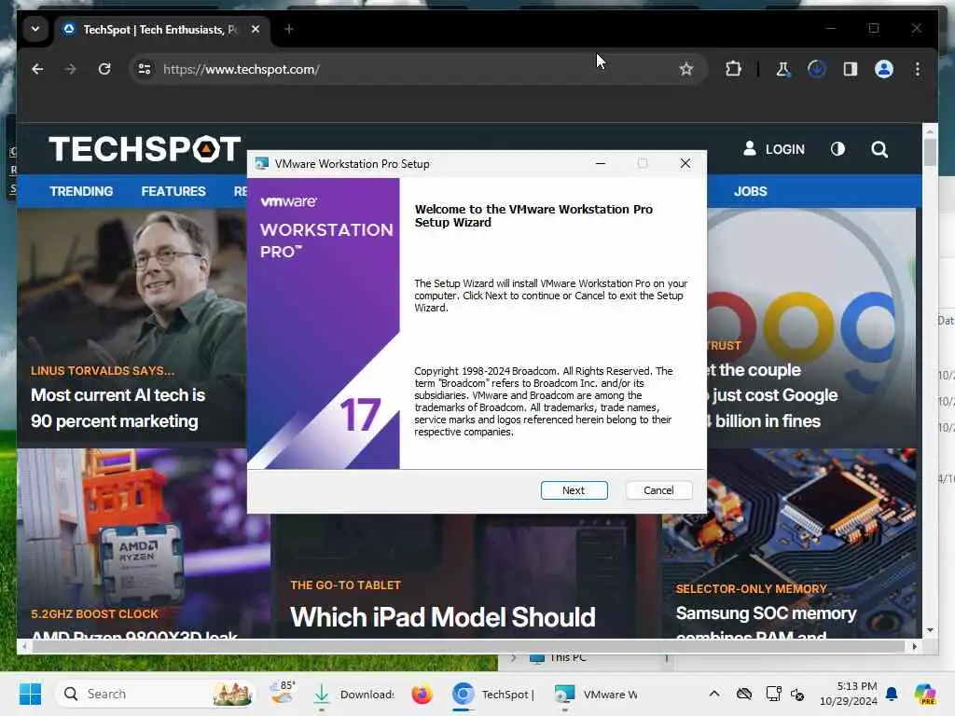
Task: Switch to the TechSpot taskbar browser item
Action: coord(493,694)
